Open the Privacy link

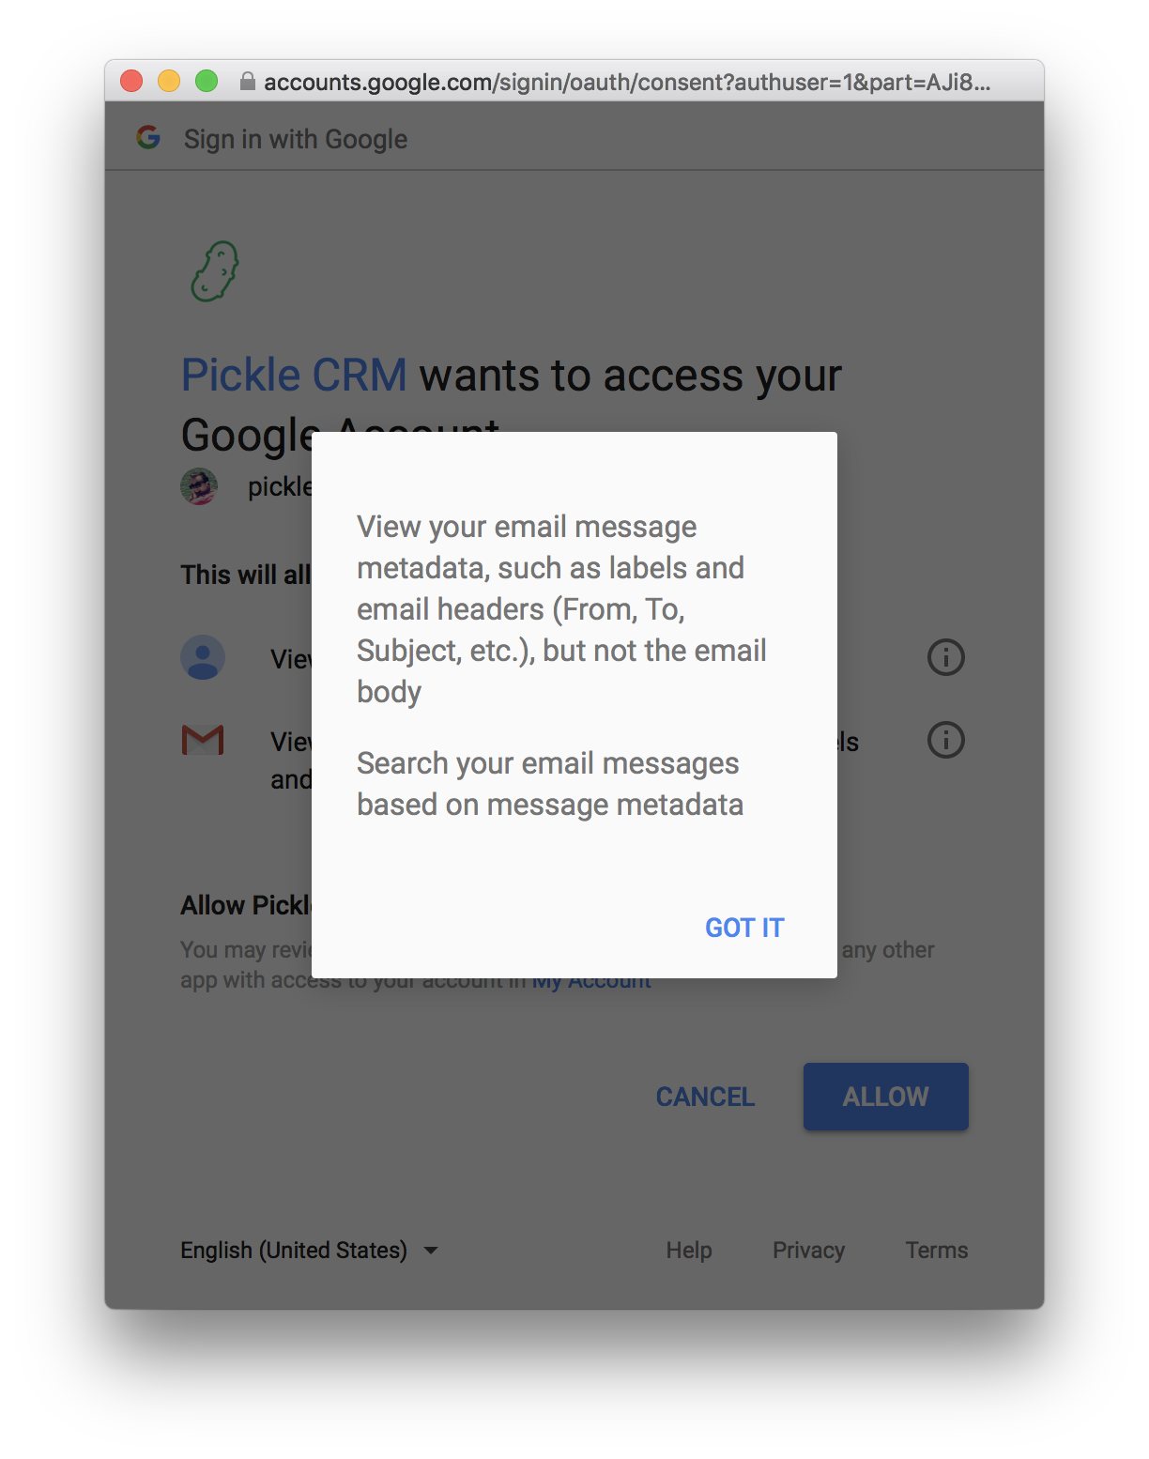pos(808,1251)
